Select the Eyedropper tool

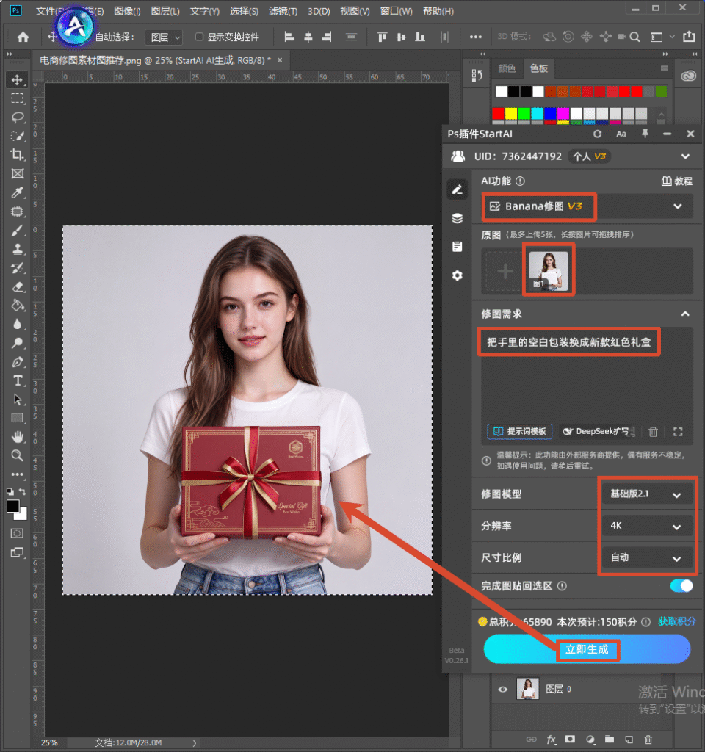coord(18,192)
